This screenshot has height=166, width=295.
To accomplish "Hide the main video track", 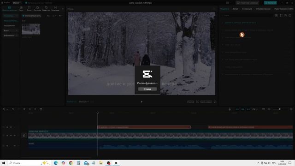I will point(11,135).
